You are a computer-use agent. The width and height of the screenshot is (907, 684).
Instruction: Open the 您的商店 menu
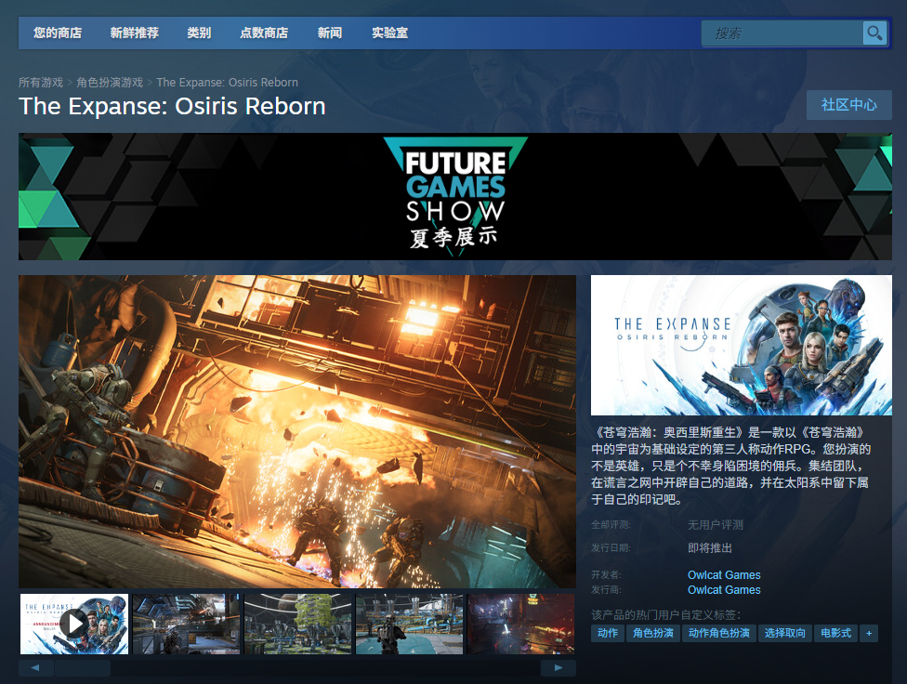pos(58,33)
